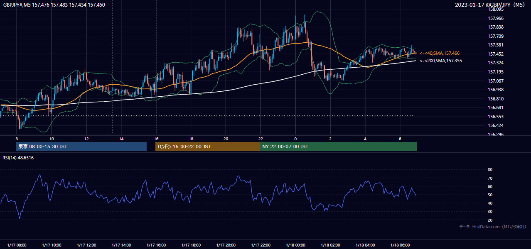Select the 1/17 14:00 time label

[x=121, y=245]
